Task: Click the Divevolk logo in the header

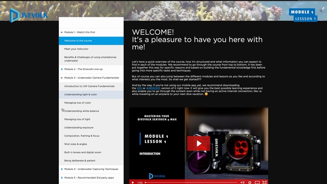Action: point(29,15)
